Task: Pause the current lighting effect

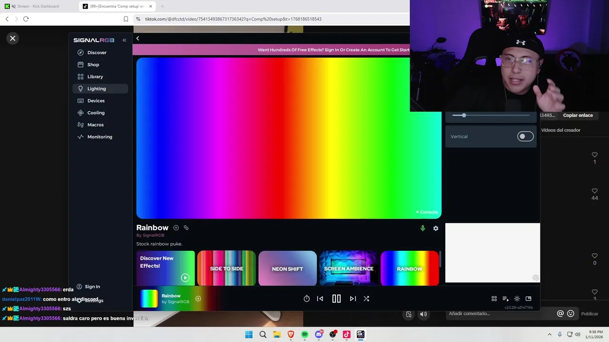Action: [x=336, y=299]
